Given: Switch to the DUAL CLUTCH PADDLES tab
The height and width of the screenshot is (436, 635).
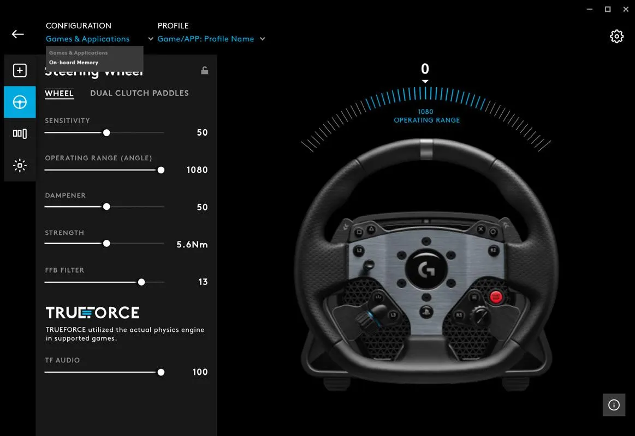Looking at the screenshot, I should pos(139,93).
